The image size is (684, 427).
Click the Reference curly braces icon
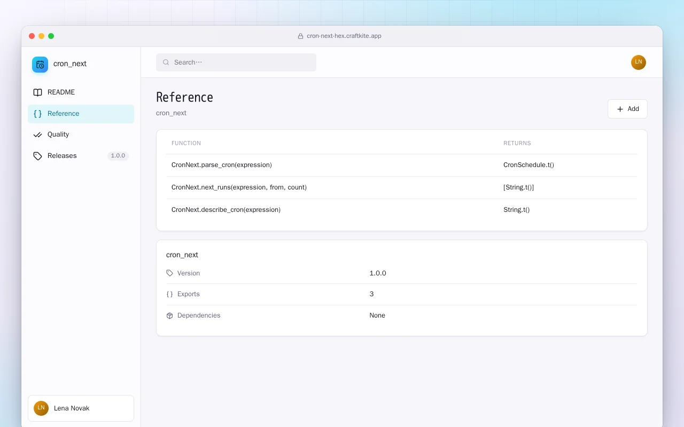37,114
